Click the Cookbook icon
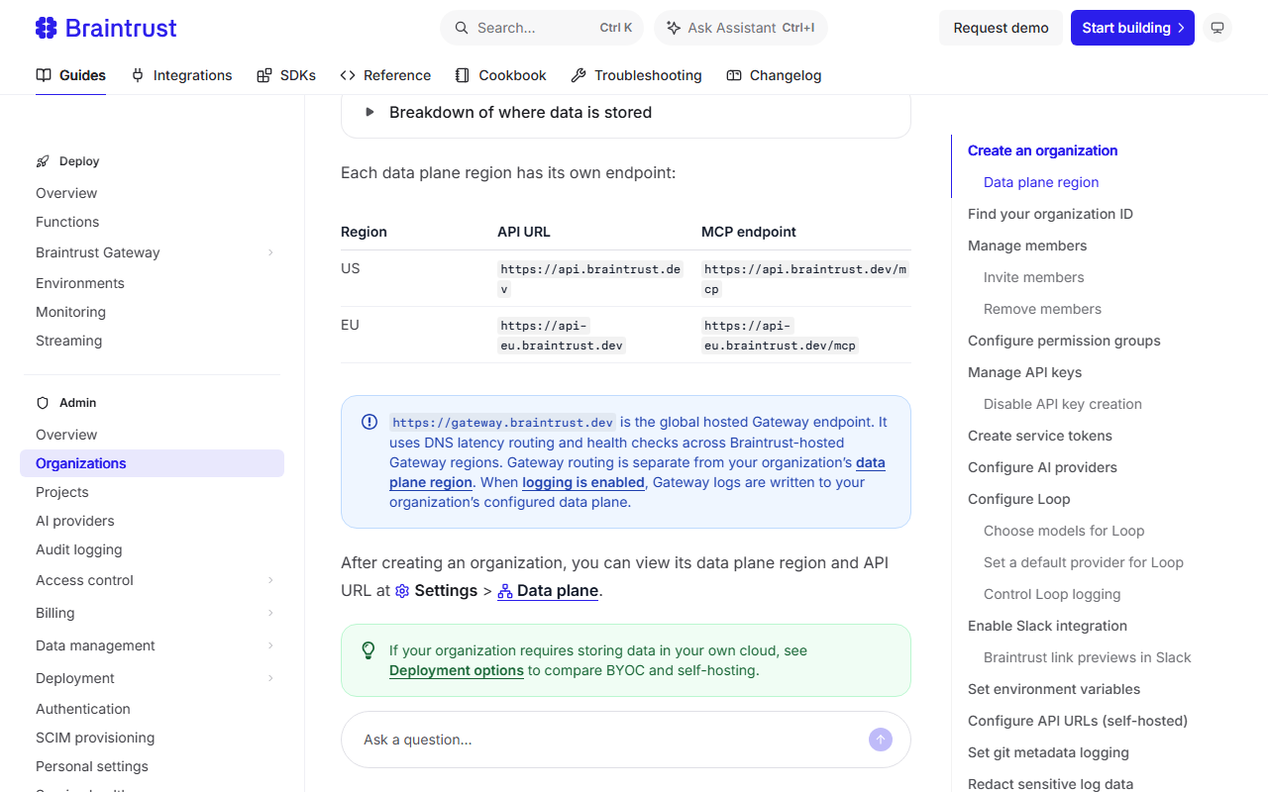Viewport: 1268px width, 792px height. (463, 75)
